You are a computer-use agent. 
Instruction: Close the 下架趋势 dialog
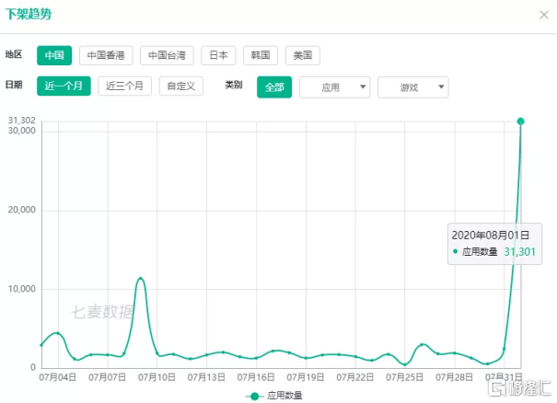coord(544,15)
